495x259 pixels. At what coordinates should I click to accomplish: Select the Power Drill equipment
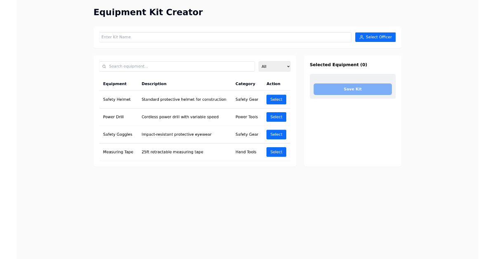[276, 117]
